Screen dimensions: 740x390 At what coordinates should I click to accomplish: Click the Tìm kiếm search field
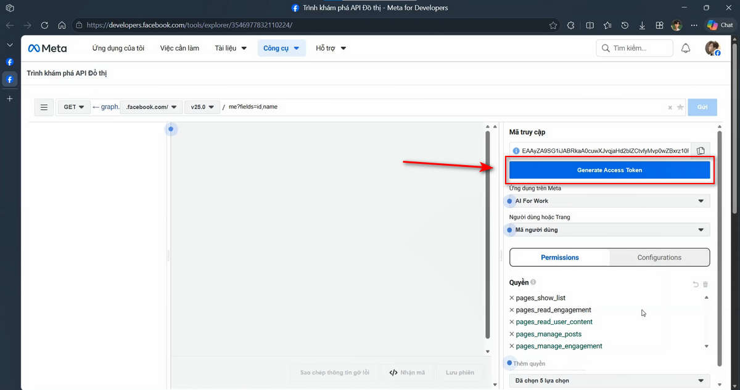(x=635, y=48)
